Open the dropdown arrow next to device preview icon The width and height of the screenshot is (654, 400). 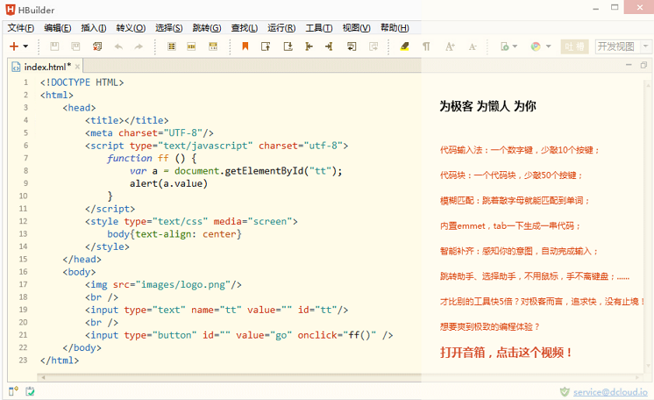(x=515, y=46)
